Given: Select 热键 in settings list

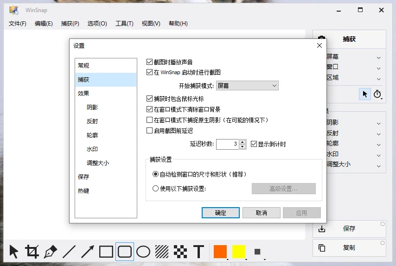Looking at the screenshot, I should 106,191.
